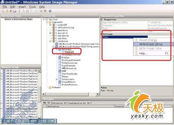Click the Copy toolbar icon

click(x=23, y=11)
